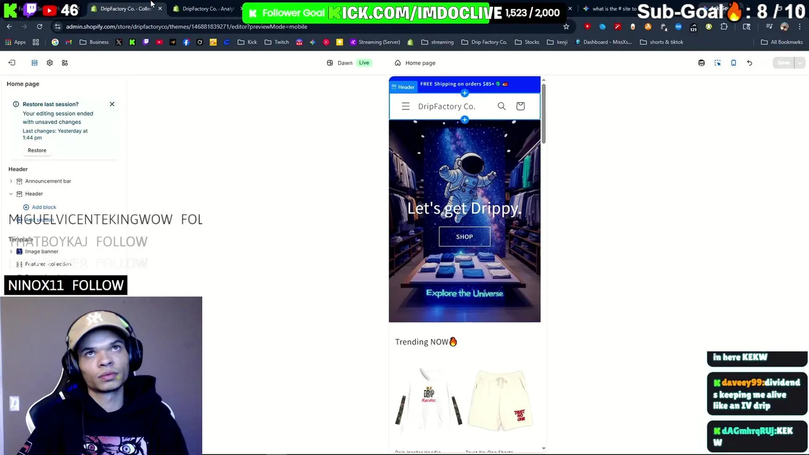Open the Sections panel icon
The width and height of the screenshot is (809, 455).
(x=34, y=63)
